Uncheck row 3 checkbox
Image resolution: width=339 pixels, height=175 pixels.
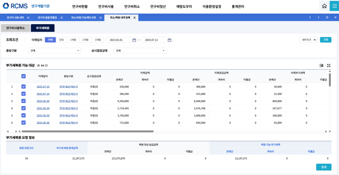click(x=24, y=101)
